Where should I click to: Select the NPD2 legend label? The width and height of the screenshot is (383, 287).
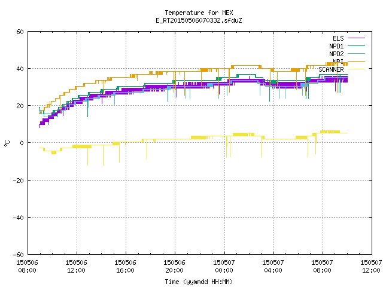coord(336,54)
